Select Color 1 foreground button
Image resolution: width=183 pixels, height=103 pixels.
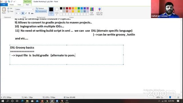[51, 11]
